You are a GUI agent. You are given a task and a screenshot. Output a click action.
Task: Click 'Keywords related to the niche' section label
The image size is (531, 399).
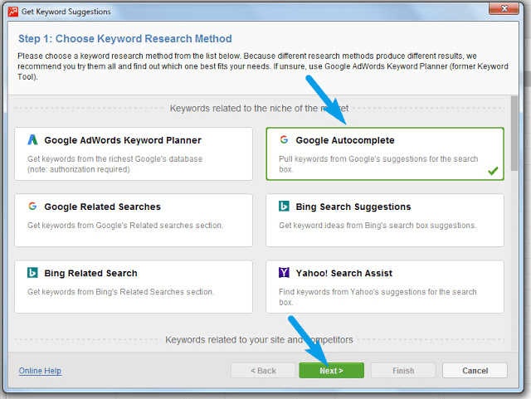pos(259,109)
